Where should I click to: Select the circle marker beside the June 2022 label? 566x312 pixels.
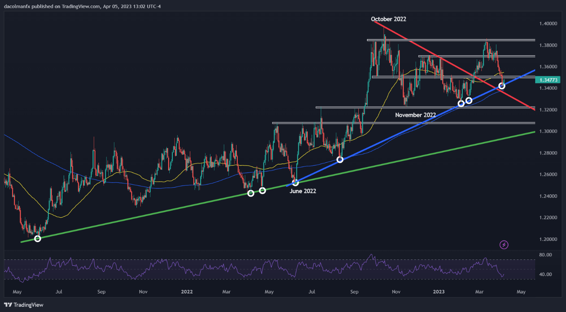point(295,182)
